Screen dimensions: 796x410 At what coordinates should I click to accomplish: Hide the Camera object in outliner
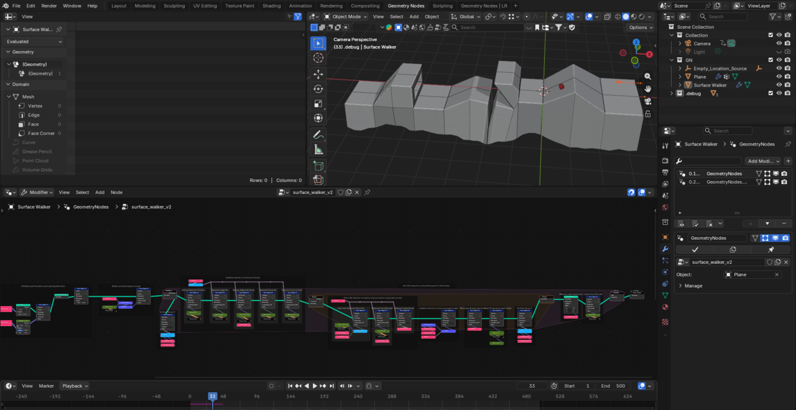[x=779, y=44]
